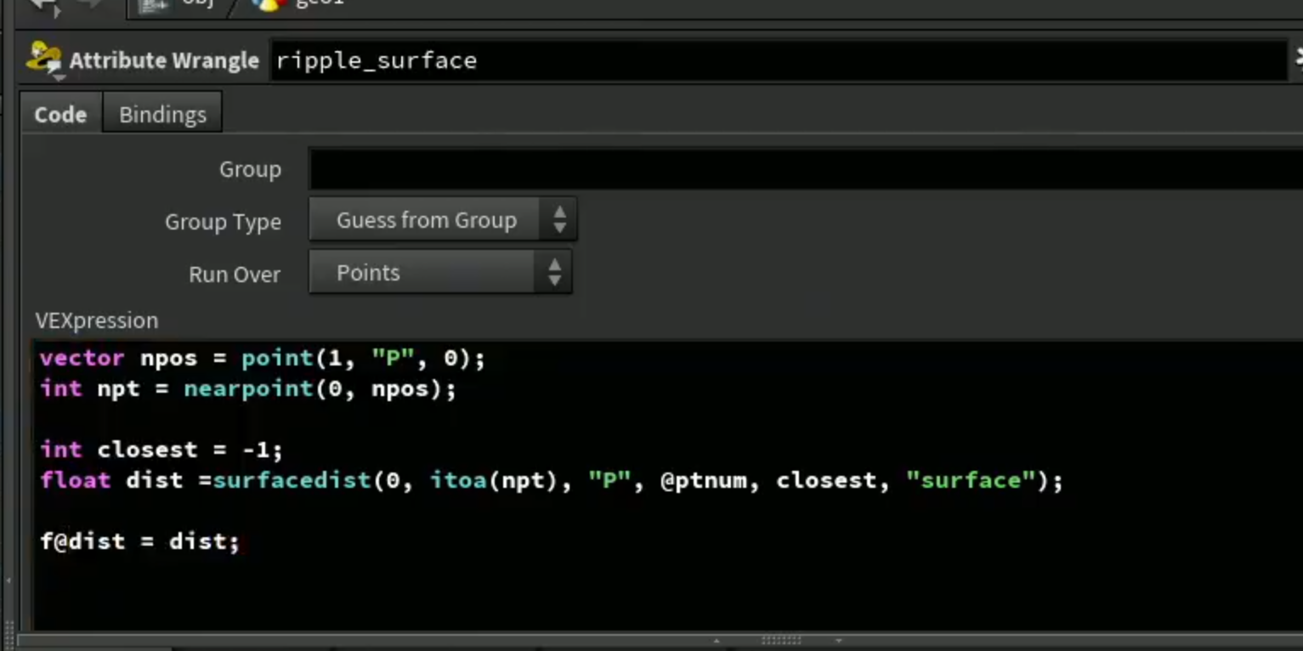The height and width of the screenshot is (651, 1303).
Task: Place cursor on the surfacedist function
Action: (x=292, y=480)
